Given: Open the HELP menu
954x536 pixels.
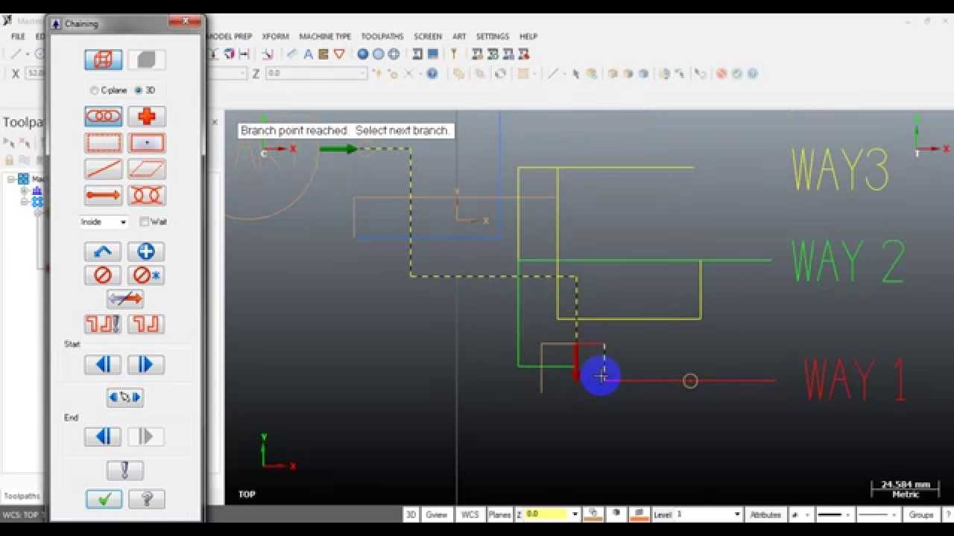Looking at the screenshot, I should coord(528,36).
